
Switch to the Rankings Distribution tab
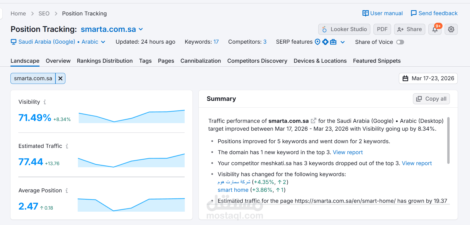tap(105, 61)
